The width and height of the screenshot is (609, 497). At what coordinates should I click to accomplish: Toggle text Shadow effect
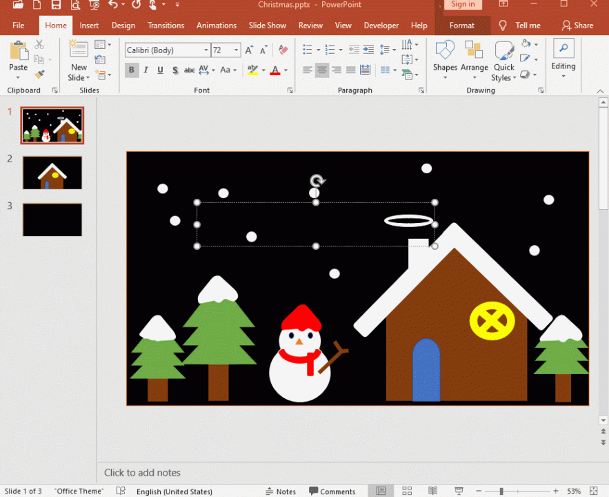point(175,70)
